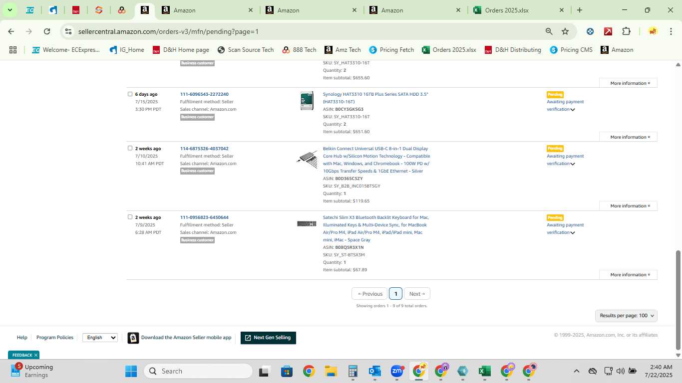682x383 pixels.
Task: Open the taskbar clock showing 2:40 AM
Action: (x=658, y=371)
